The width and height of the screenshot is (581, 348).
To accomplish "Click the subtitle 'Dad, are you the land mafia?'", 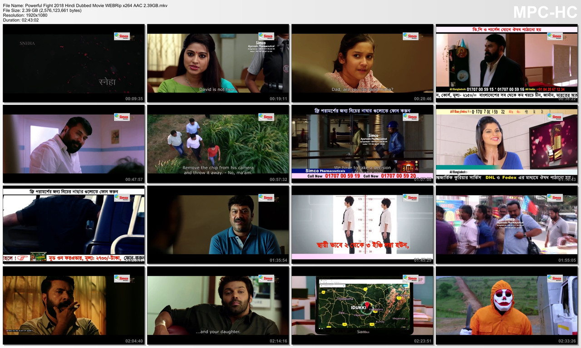I will [x=362, y=89].
